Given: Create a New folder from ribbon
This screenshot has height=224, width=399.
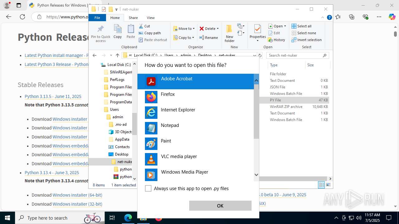Looking at the screenshot, I should tap(229, 34).
